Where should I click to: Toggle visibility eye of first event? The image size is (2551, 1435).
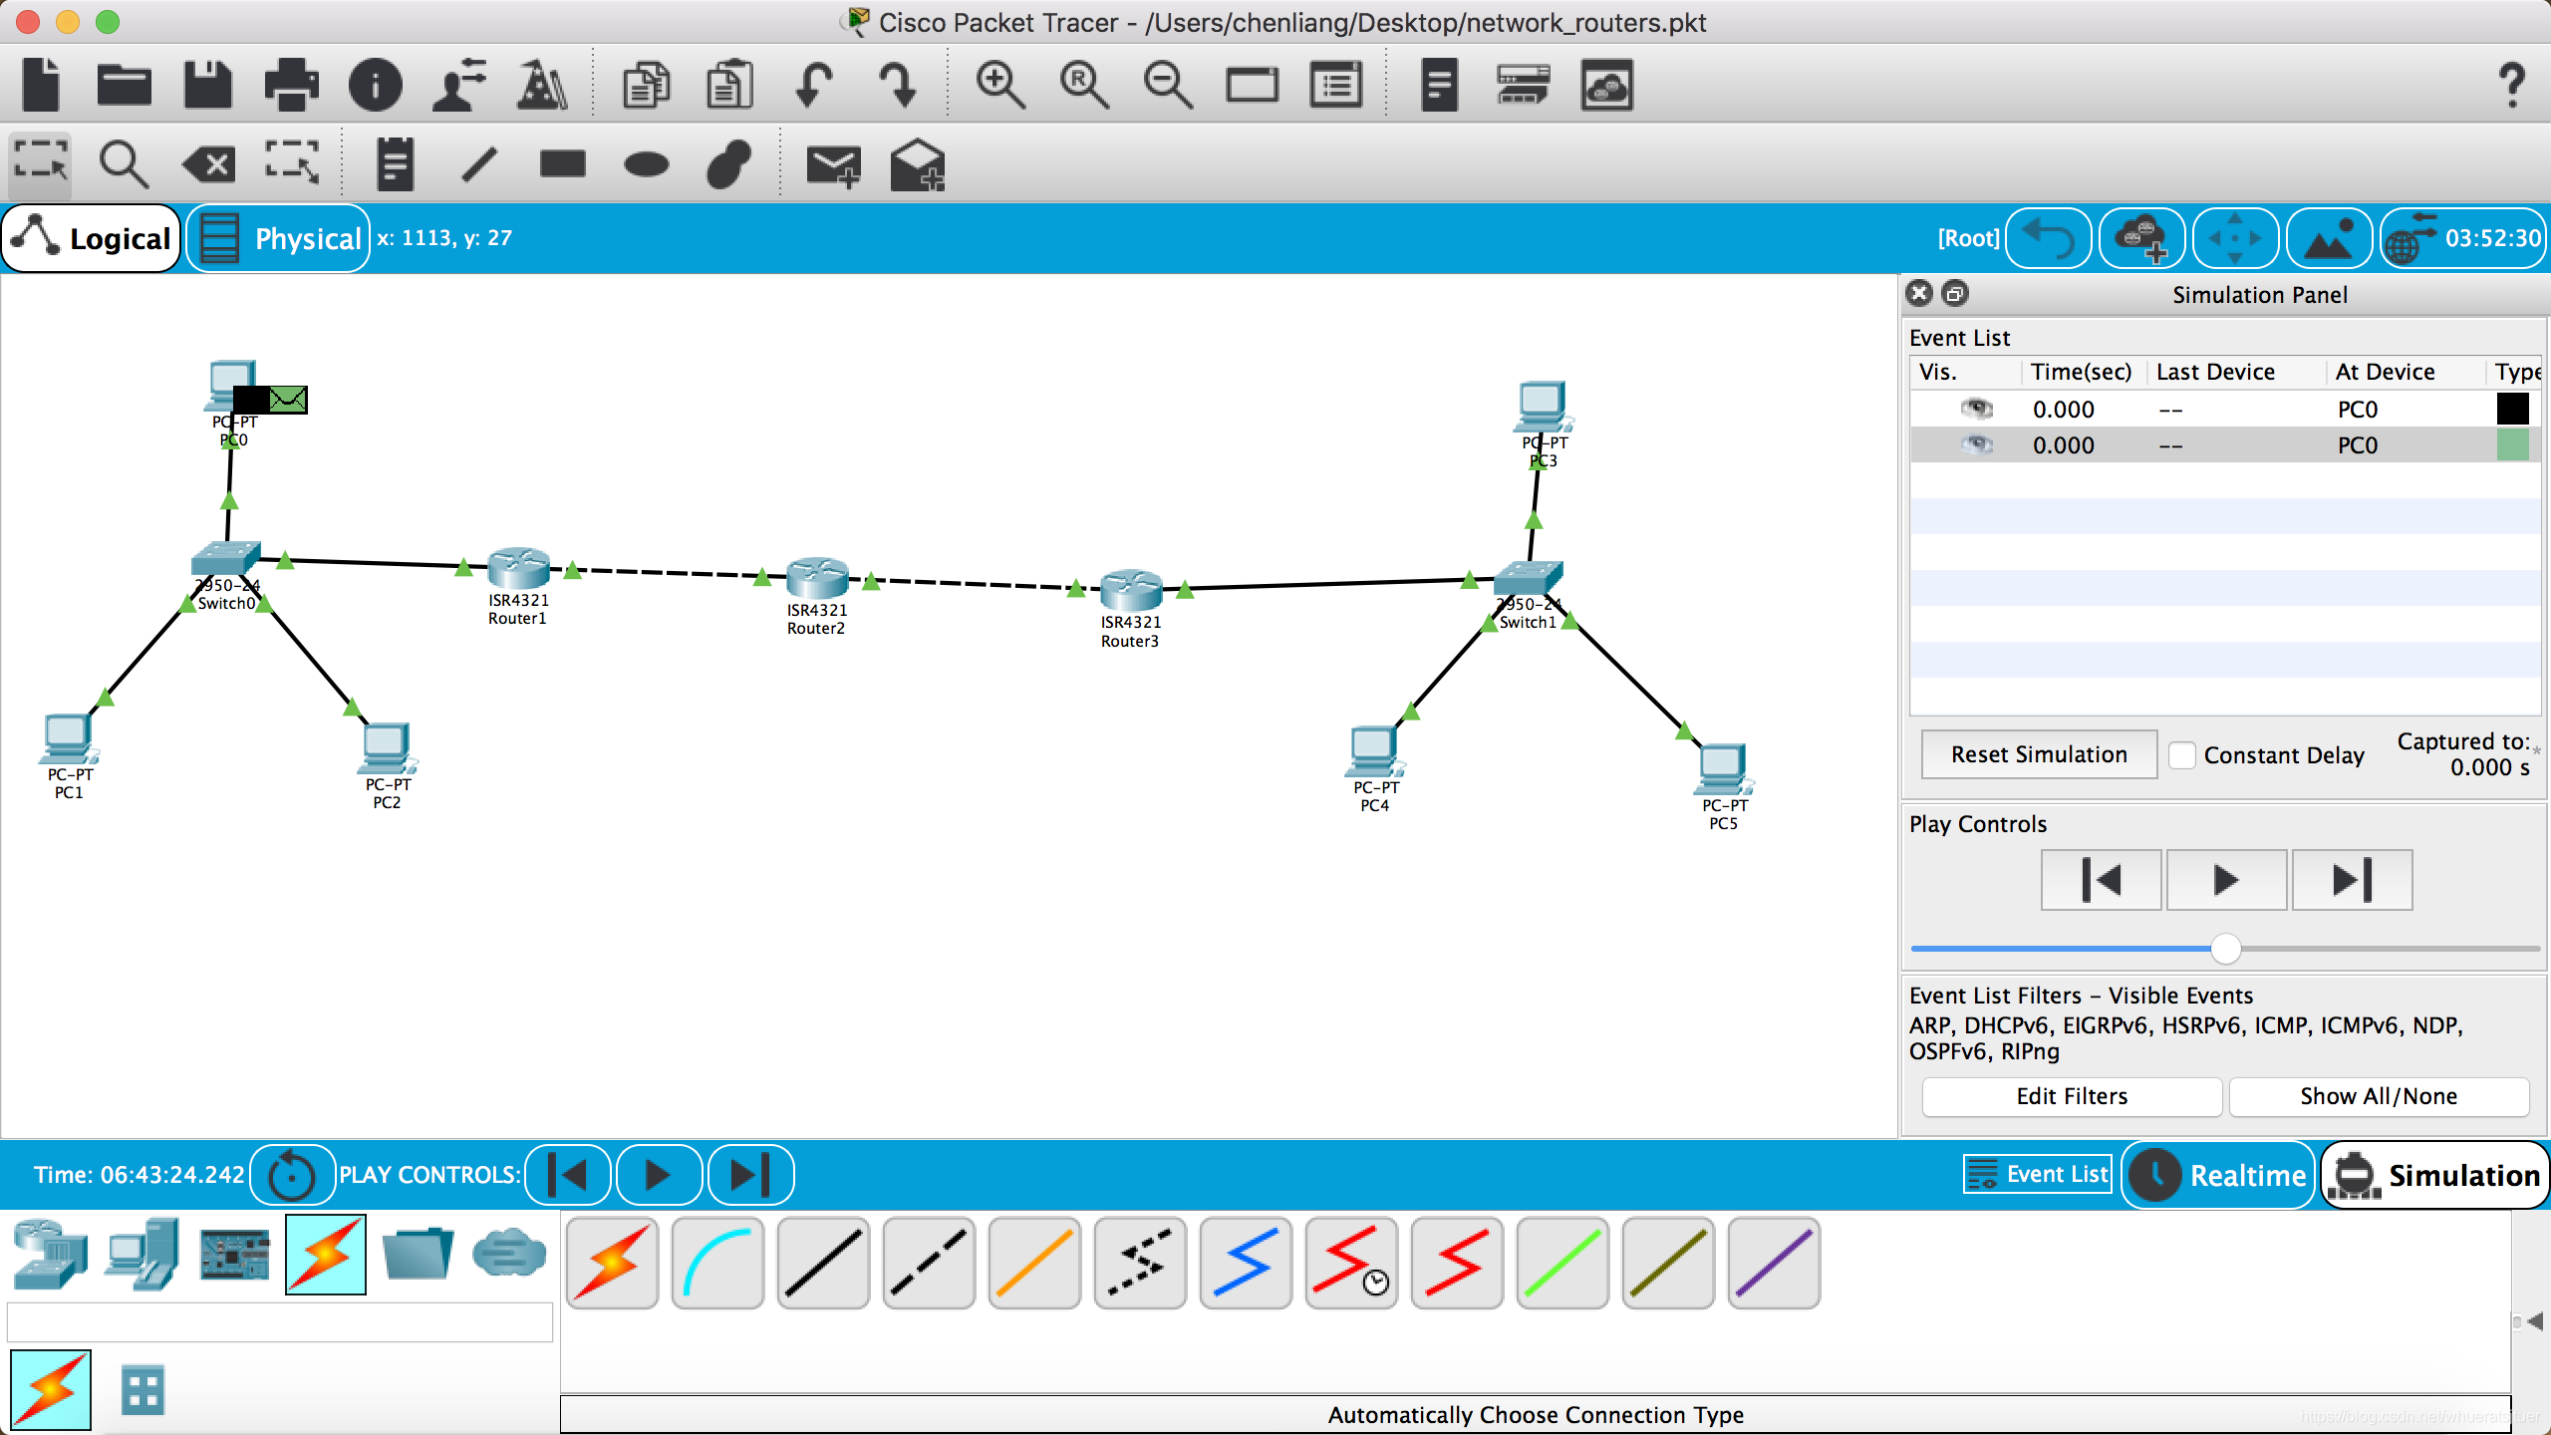[x=1976, y=409]
